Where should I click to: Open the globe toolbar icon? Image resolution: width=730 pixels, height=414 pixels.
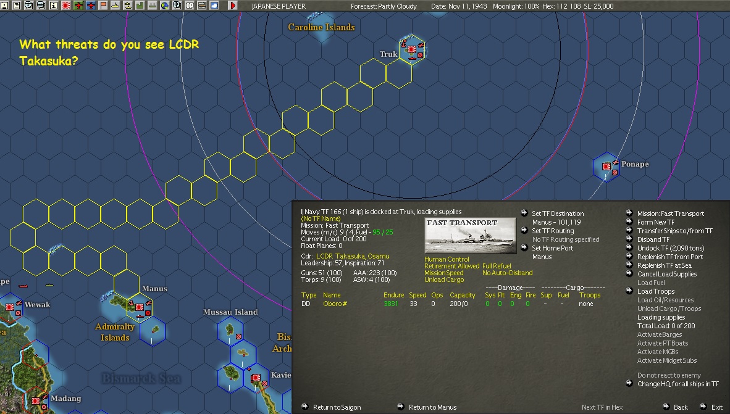coord(164,6)
